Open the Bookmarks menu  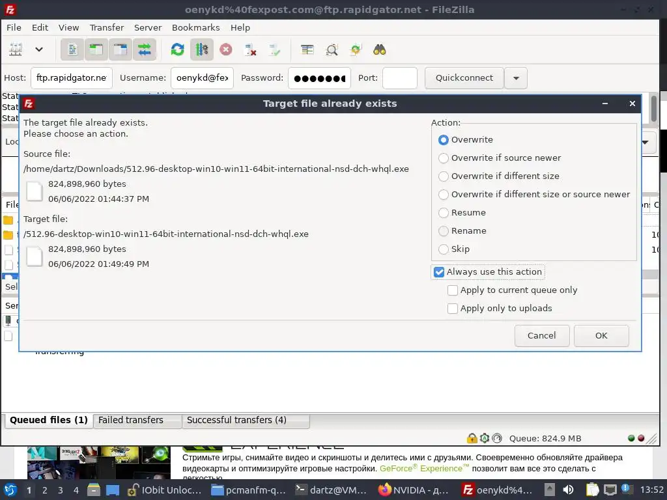(x=195, y=27)
